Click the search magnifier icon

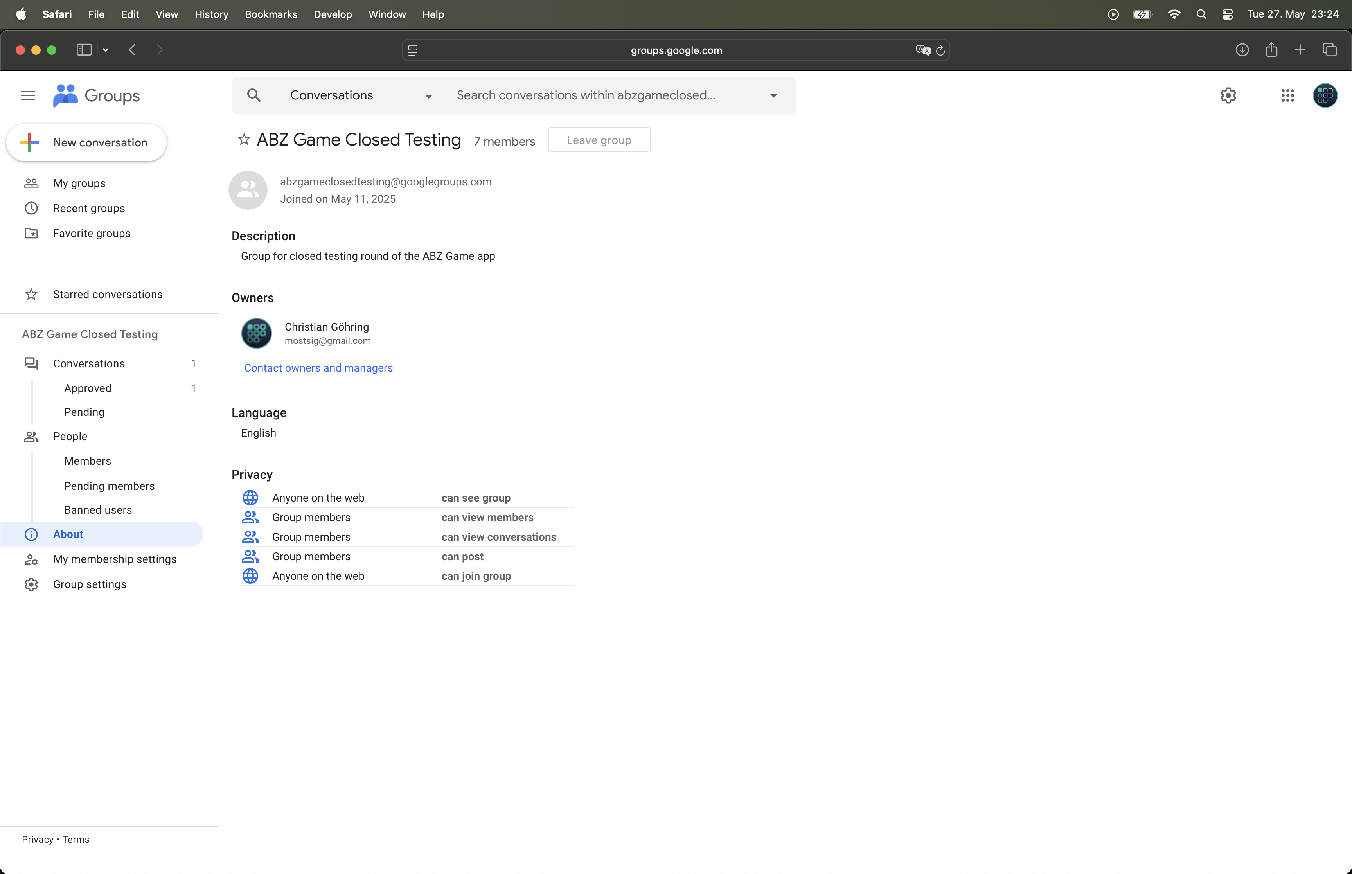[x=253, y=95]
